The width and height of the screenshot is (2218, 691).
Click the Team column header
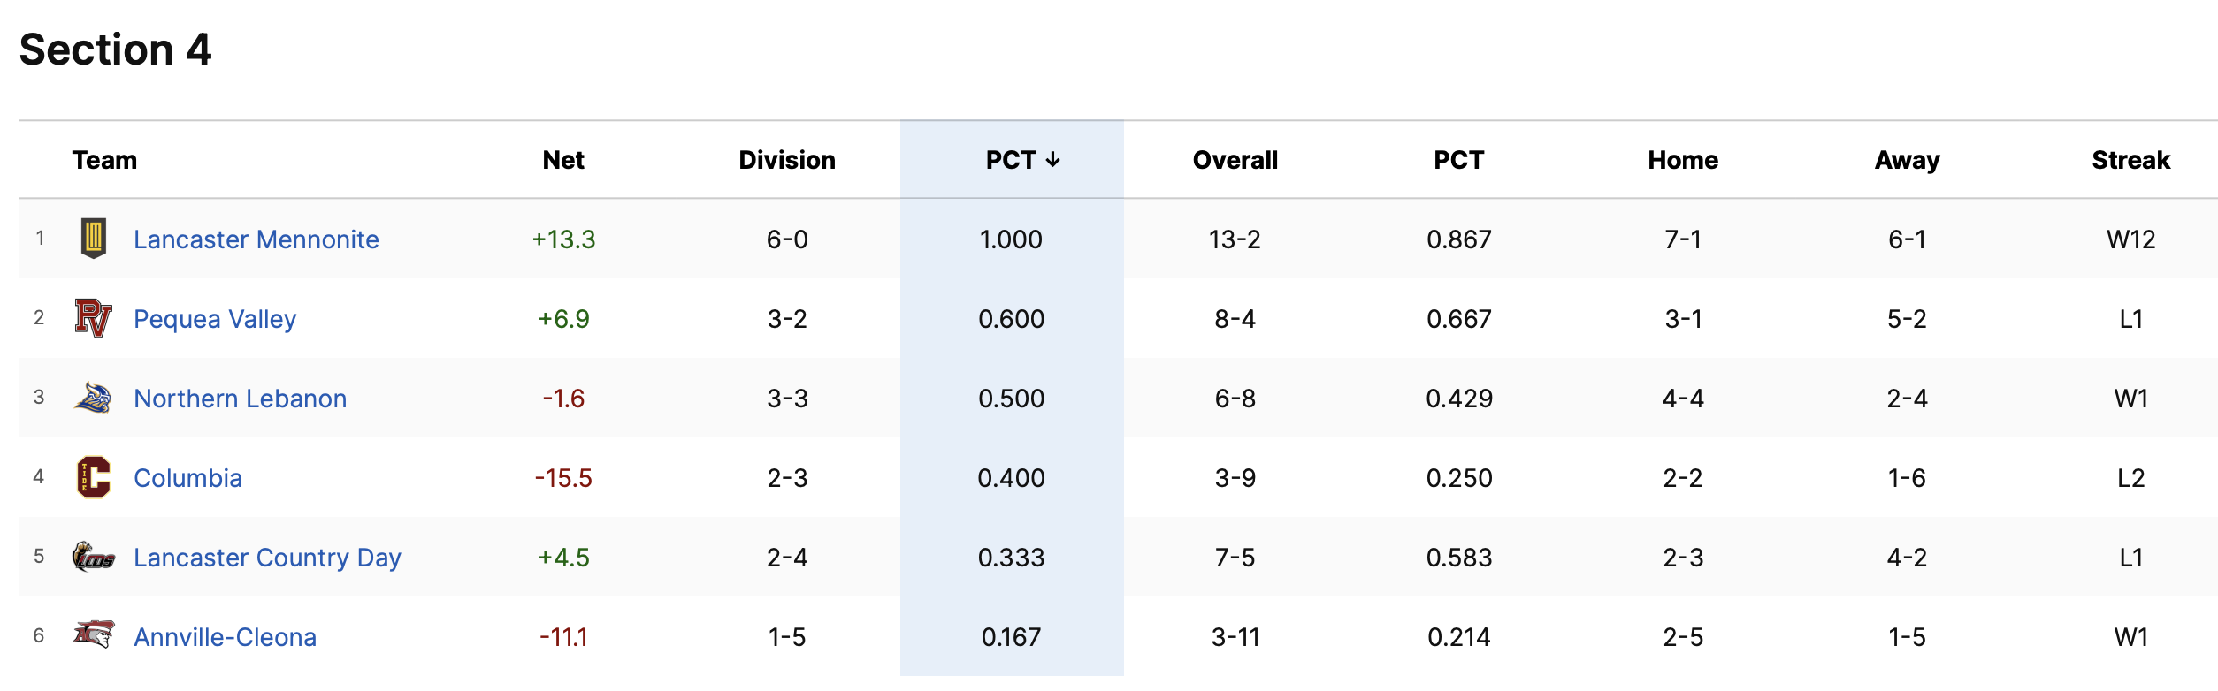(x=104, y=160)
